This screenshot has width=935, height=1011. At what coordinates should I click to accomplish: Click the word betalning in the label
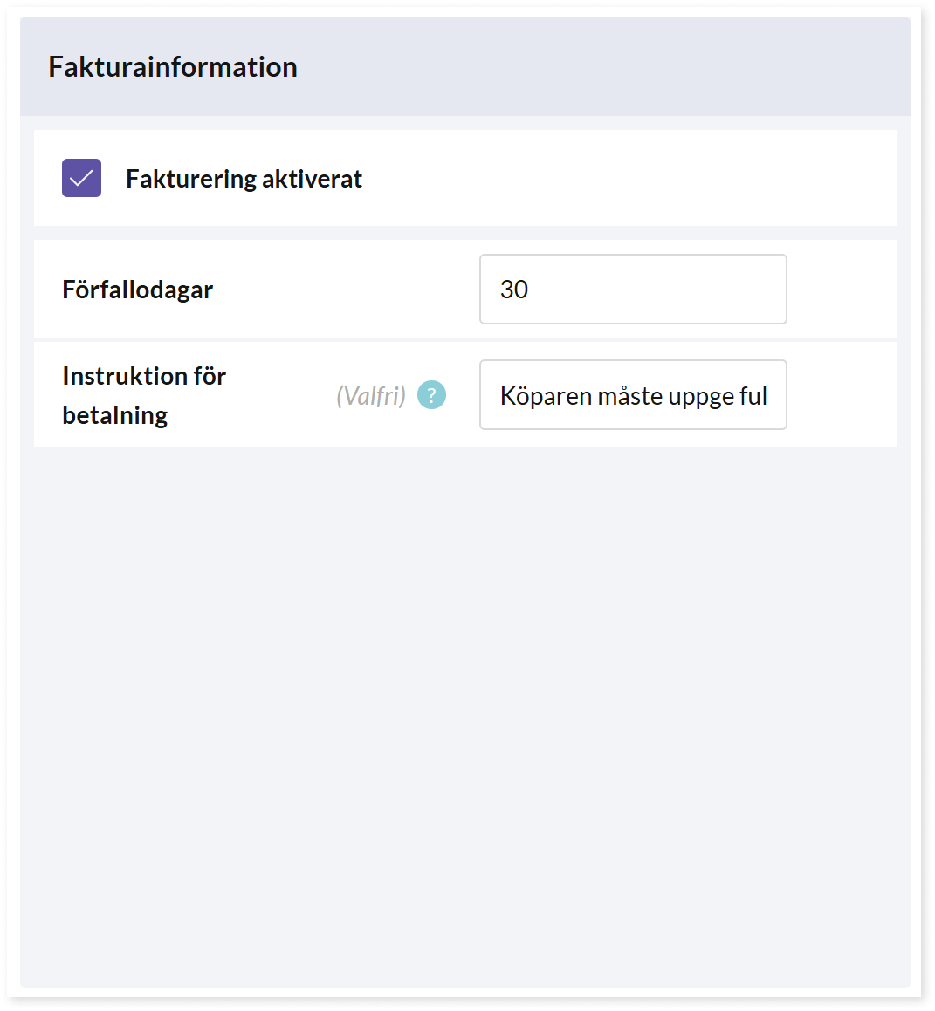tap(115, 415)
